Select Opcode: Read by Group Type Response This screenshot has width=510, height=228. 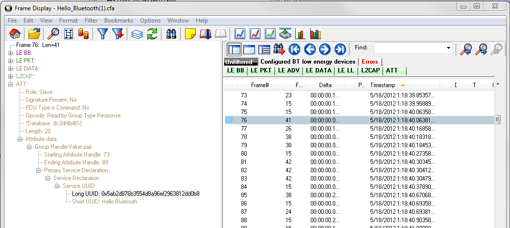73,115
